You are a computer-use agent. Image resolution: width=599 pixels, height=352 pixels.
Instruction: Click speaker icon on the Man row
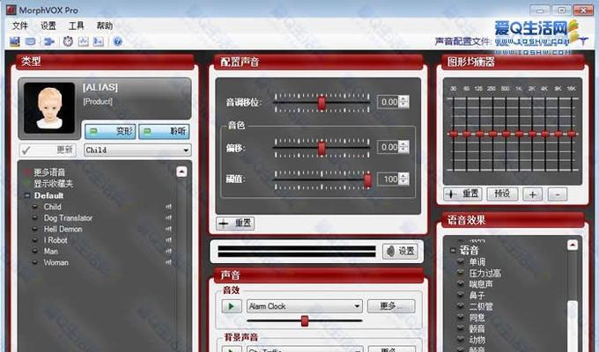168,251
